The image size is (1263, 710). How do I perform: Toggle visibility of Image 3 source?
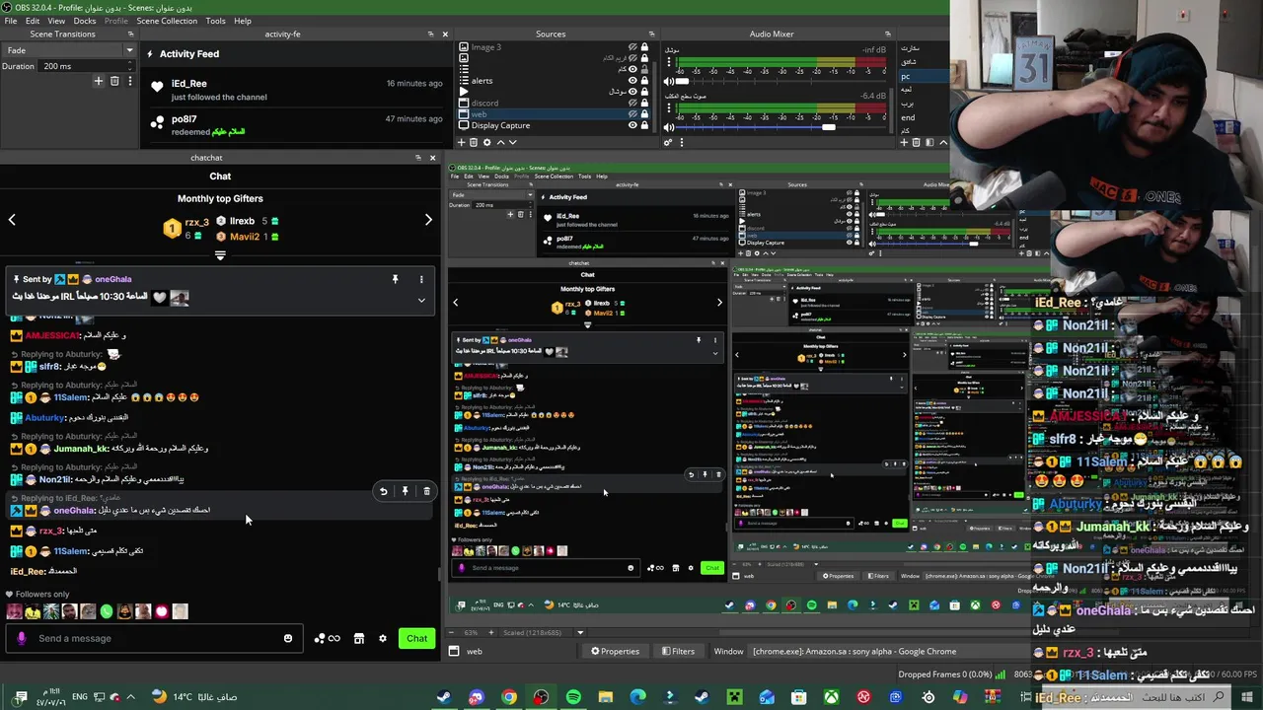632,47
